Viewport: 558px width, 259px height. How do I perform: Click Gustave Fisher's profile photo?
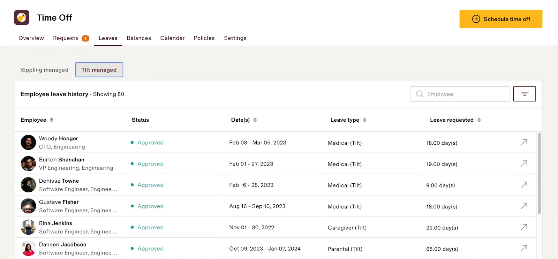28,206
